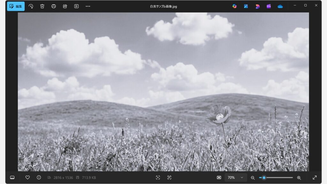Start the slideshow with the play icon
This screenshot has height=184, width=327.
tap(76, 6)
